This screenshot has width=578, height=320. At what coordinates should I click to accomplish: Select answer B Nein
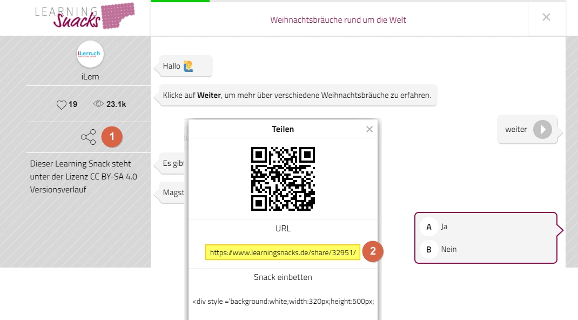tap(486, 250)
